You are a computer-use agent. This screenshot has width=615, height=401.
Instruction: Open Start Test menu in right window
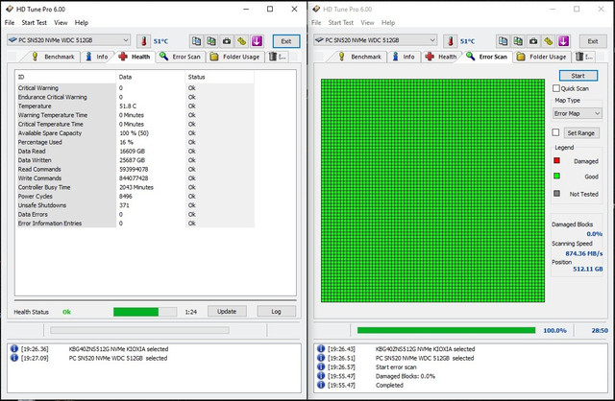coord(341,23)
